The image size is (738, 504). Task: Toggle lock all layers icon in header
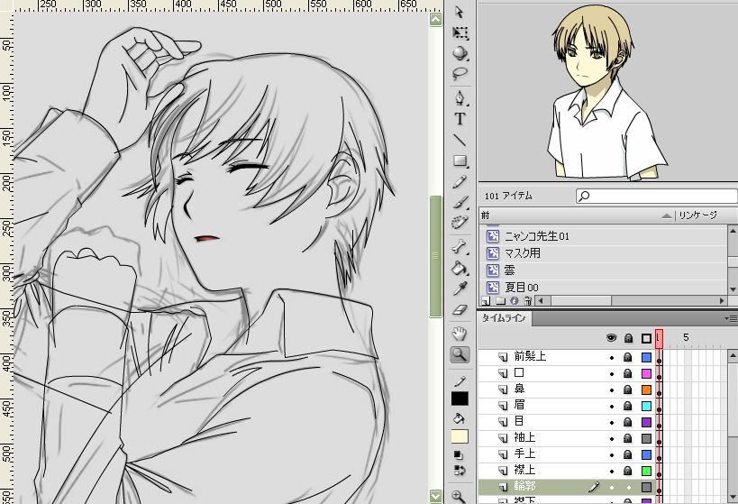(628, 338)
